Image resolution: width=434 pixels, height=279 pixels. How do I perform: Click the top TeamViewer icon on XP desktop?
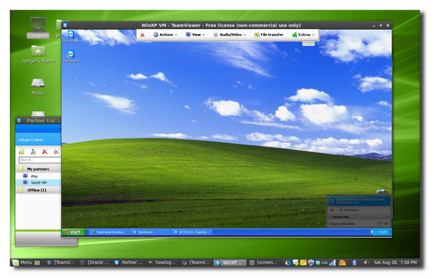pyautogui.click(x=71, y=35)
